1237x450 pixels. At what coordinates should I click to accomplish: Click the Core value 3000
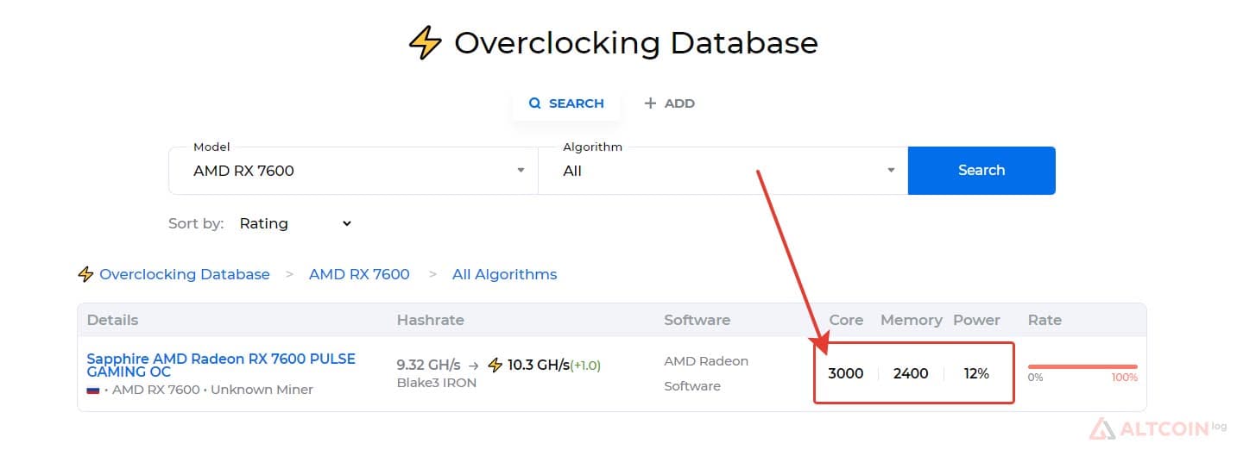click(846, 373)
